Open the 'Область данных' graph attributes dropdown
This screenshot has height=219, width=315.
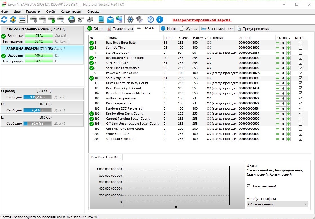coord(277,204)
